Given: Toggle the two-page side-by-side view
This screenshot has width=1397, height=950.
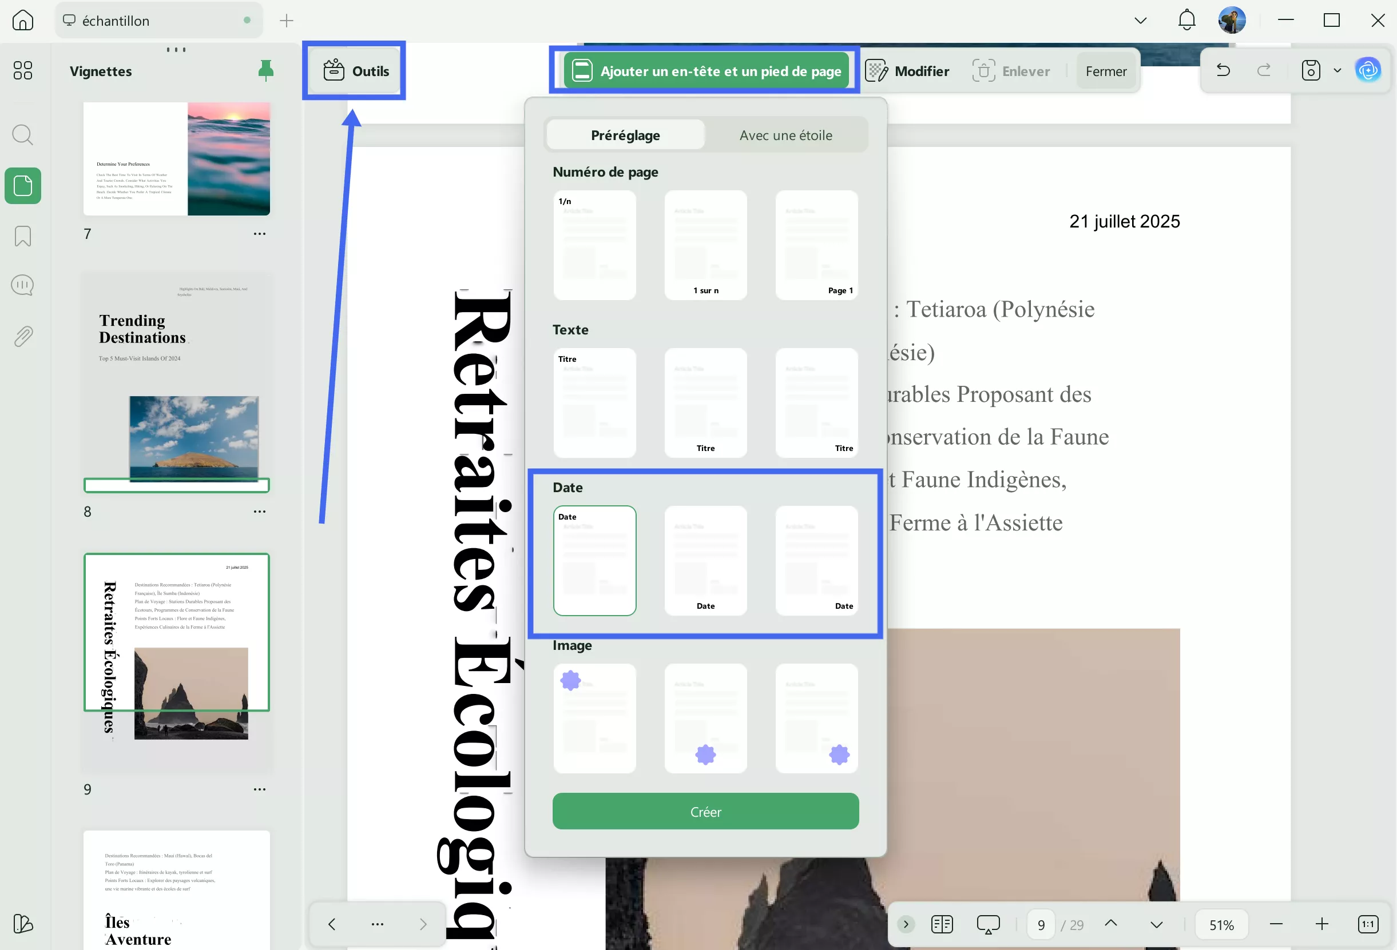Looking at the screenshot, I should tap(942, 924).
